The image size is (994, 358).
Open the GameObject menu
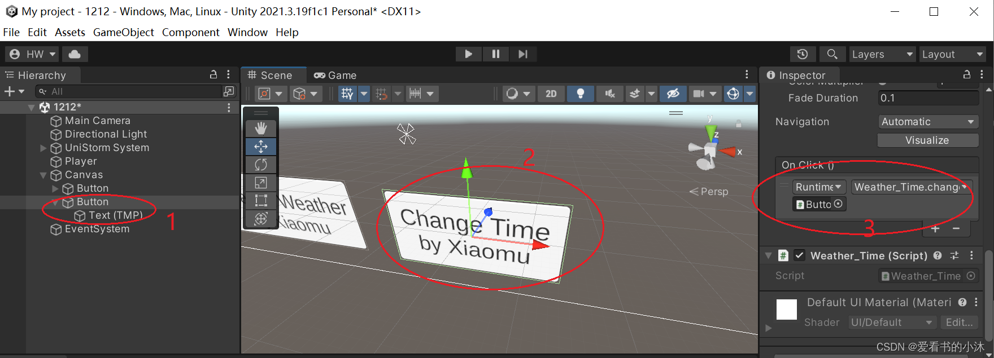123,32
